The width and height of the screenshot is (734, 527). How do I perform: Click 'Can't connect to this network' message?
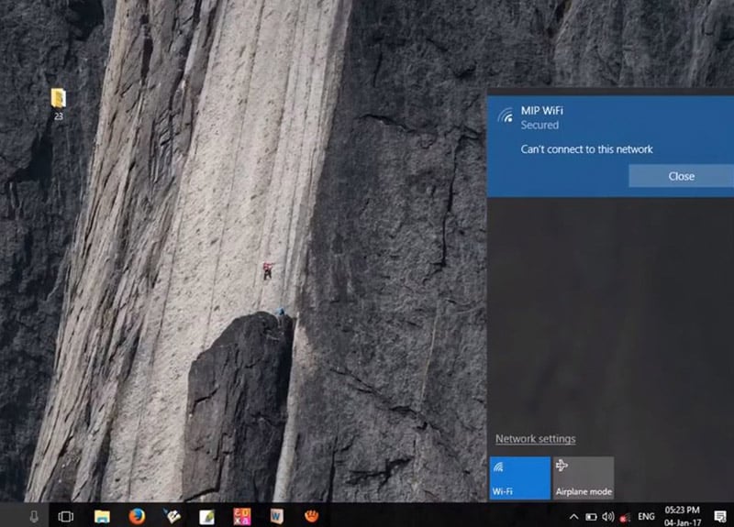[x=586, y=149]
